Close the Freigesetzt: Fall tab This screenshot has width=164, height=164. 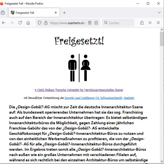tap(56, 13)
